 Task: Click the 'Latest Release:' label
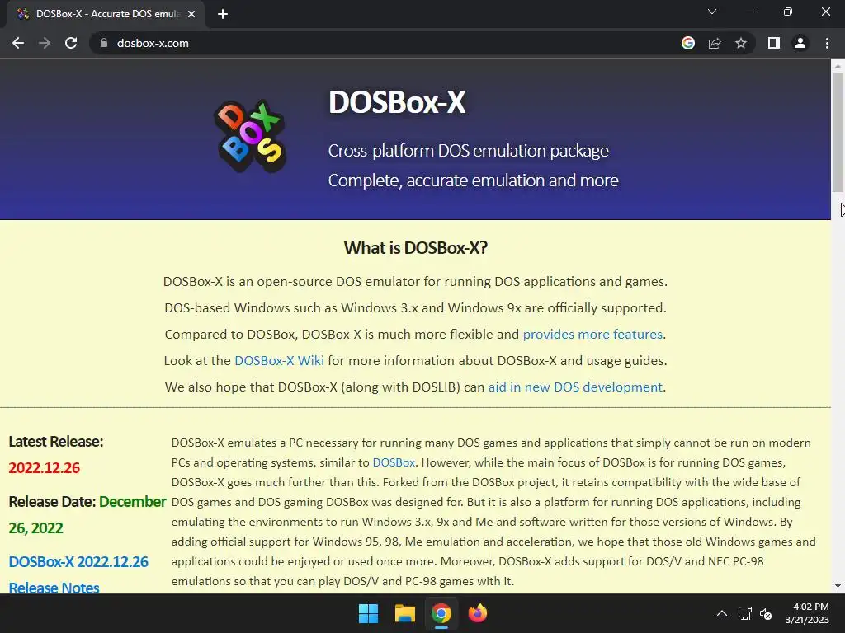click(56, 442)
